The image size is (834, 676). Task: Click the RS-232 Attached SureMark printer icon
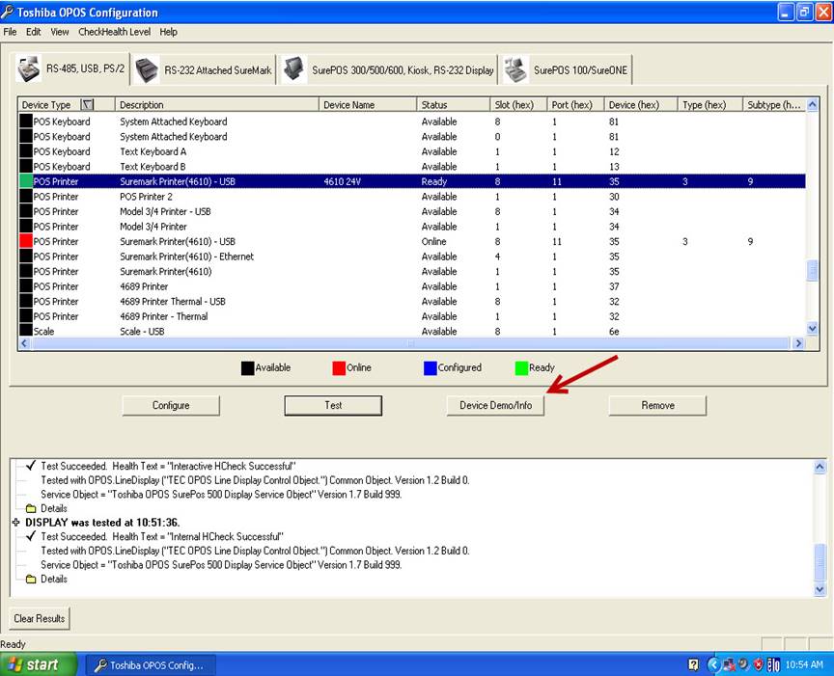pos(148,69)
